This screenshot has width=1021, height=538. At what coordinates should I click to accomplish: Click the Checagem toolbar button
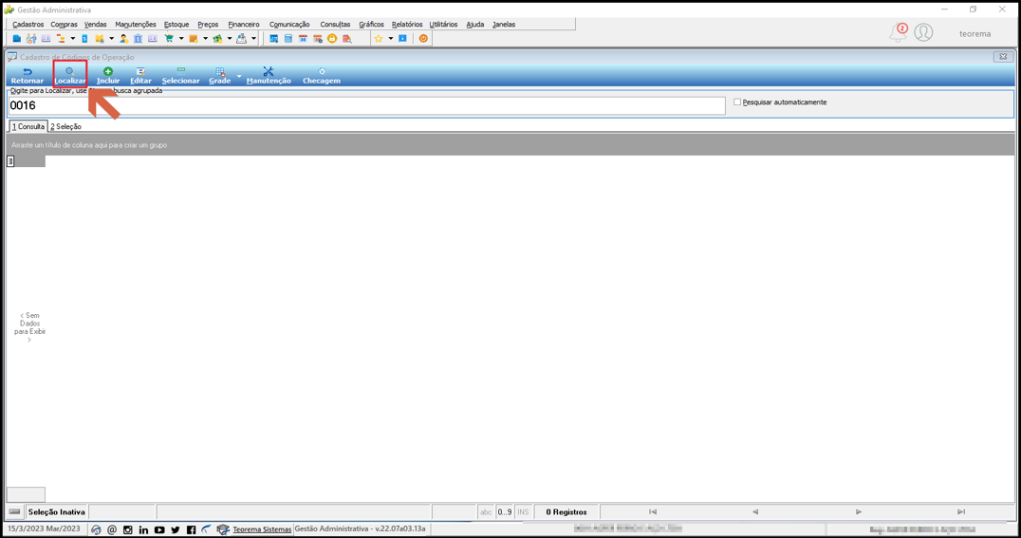pos(321,76)
